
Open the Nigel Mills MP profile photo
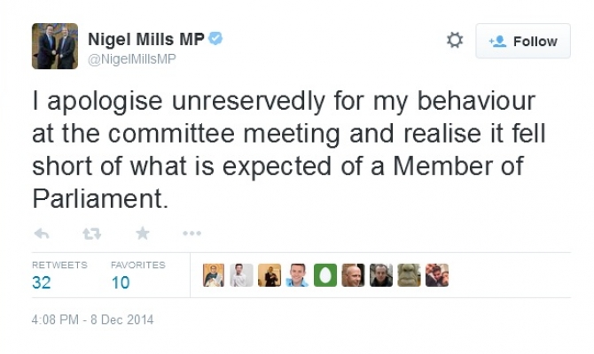(x=55, y=46)
